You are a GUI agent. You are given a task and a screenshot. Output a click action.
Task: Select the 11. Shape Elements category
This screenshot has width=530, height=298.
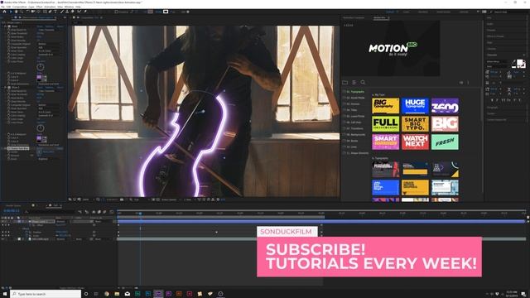[357, 153]
